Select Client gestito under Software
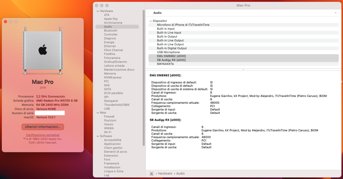Image resolution: width=343 pixels, height=179 pixels. point(113,148)
